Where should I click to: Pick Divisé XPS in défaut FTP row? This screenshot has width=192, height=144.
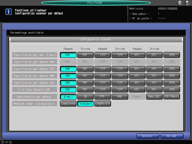click(x=154, y=69)
